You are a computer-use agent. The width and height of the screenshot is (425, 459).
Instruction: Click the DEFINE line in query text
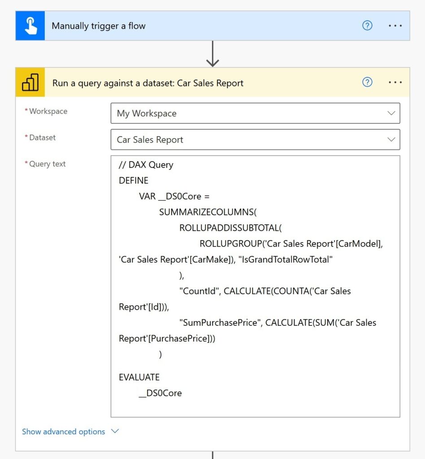point(134,180)
